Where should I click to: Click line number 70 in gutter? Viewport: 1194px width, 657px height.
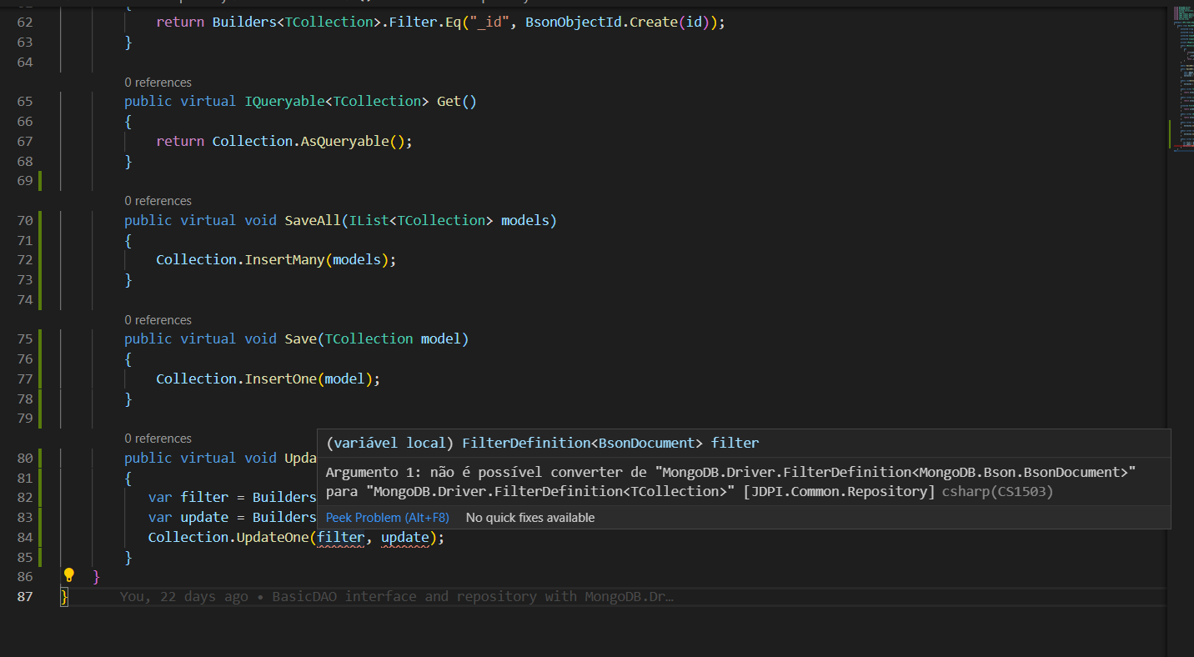(25, 220)
